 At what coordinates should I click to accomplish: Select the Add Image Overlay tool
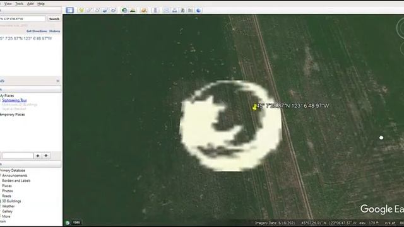click(105, 10)
